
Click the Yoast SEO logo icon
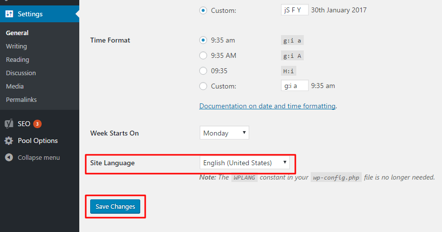coord(9,124)
